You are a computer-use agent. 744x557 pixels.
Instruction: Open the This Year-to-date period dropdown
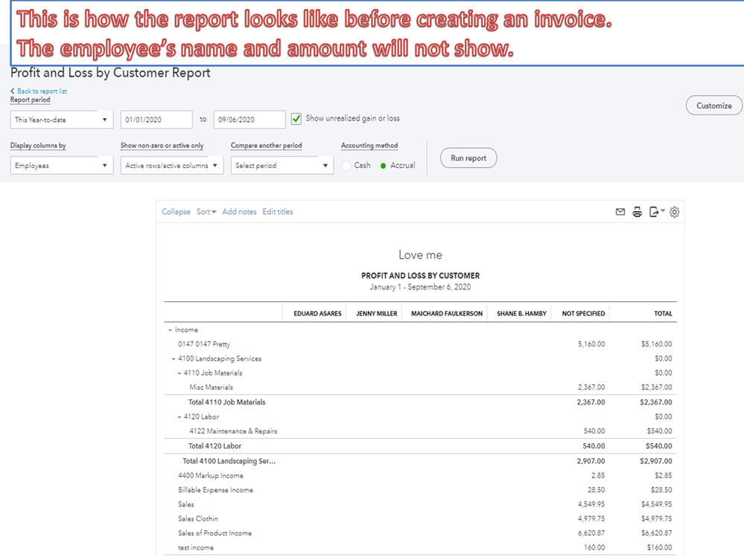pos(62,119)
